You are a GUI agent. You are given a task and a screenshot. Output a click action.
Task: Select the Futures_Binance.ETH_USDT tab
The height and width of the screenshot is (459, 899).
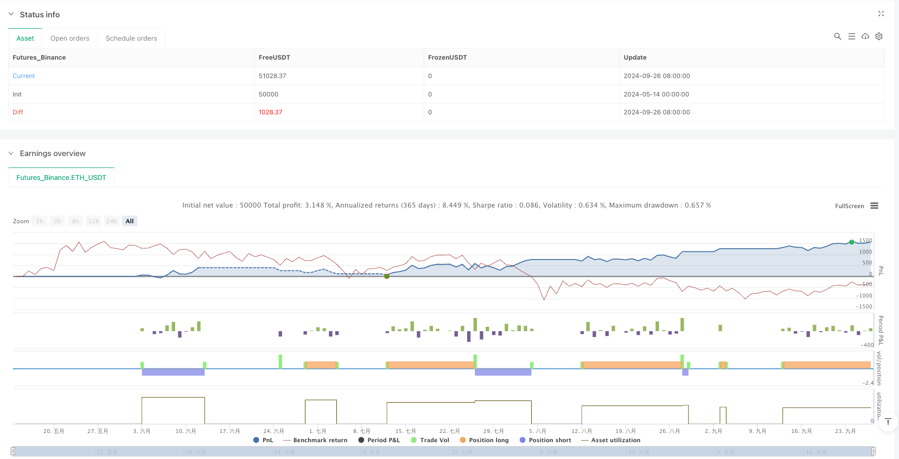61,178
